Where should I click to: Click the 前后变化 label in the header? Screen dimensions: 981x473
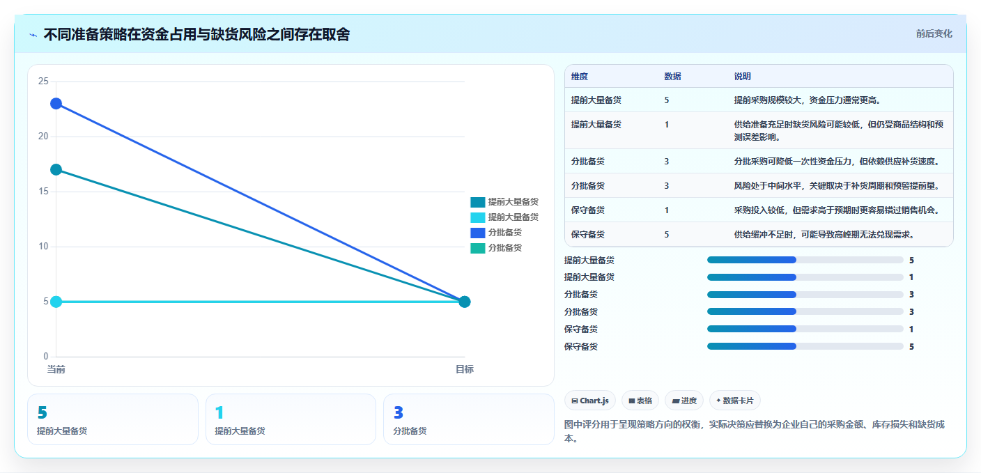(x=934, y=33)
